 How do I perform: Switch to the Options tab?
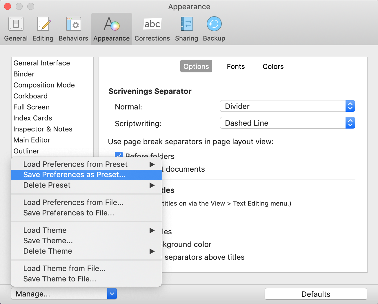pos(196,66)
